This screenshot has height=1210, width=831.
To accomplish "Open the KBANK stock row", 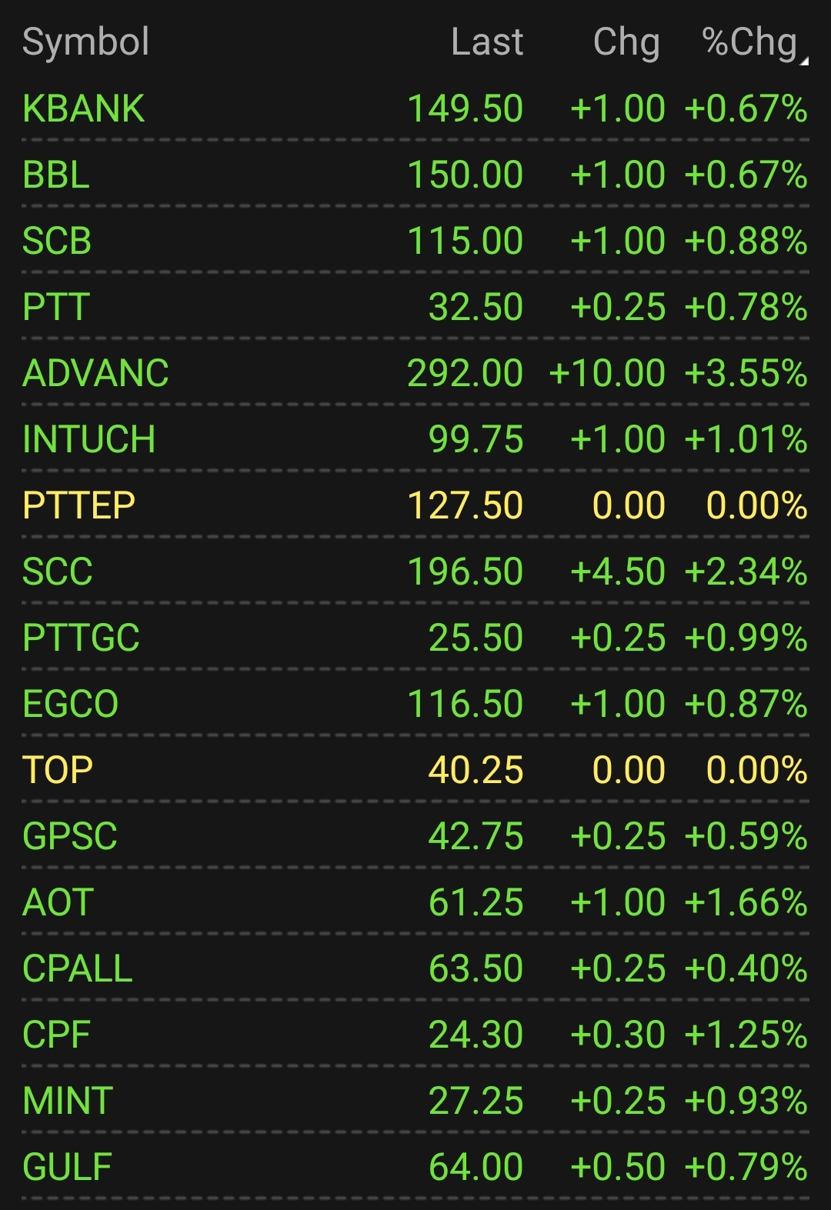I will click(415, 108).
